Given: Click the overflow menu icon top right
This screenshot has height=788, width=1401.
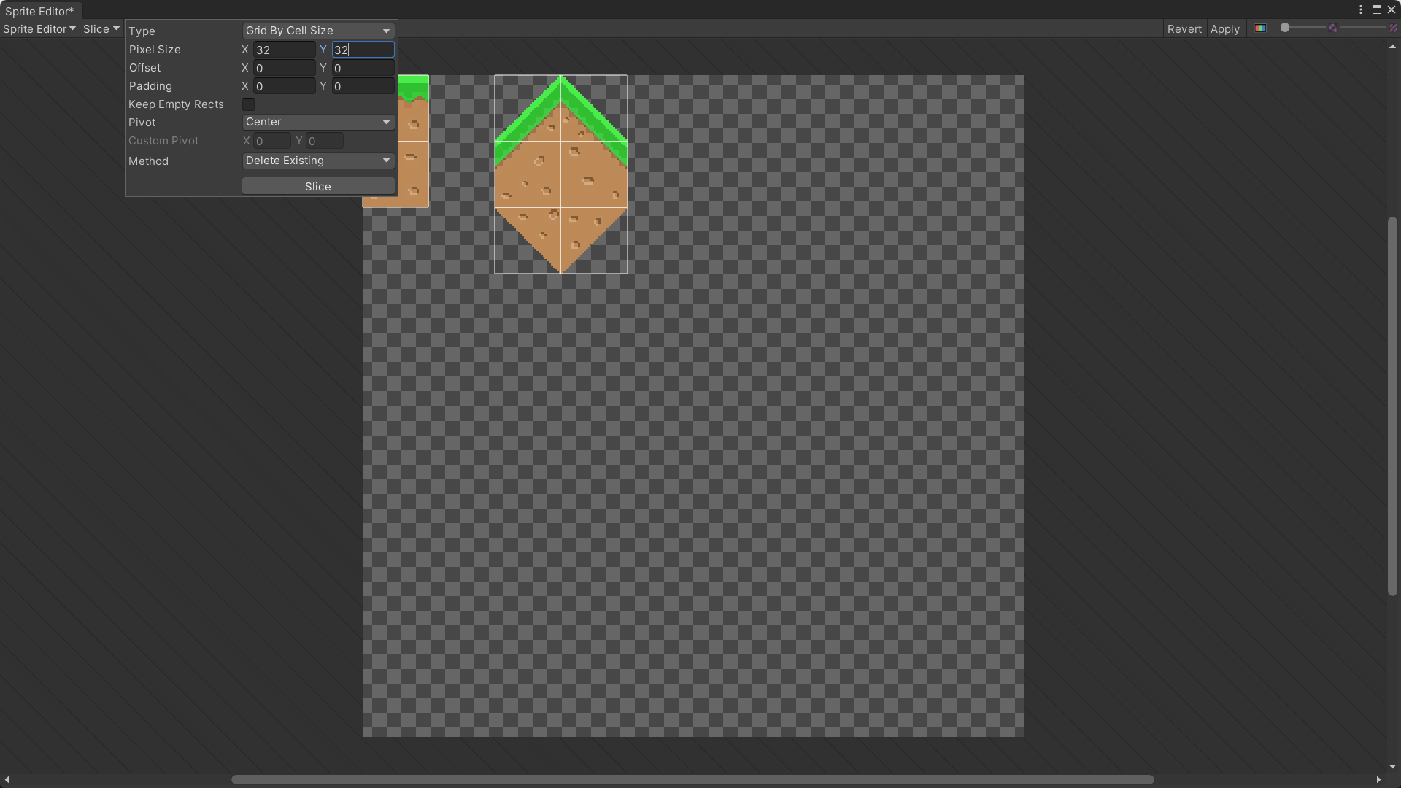Looking at the screenshot, I should pyautogui.click(x=1361, y=9).
